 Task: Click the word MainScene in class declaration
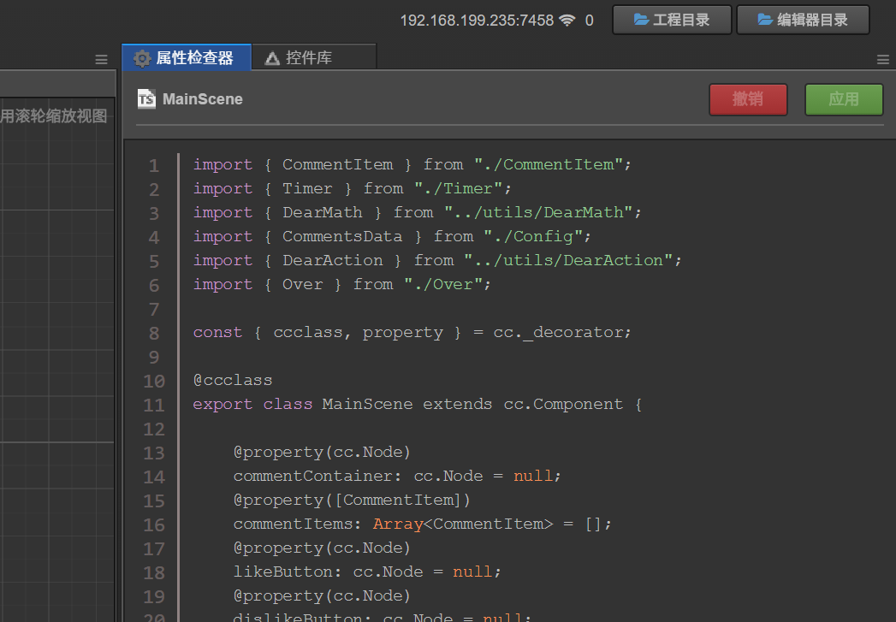[x=367, y=405]
